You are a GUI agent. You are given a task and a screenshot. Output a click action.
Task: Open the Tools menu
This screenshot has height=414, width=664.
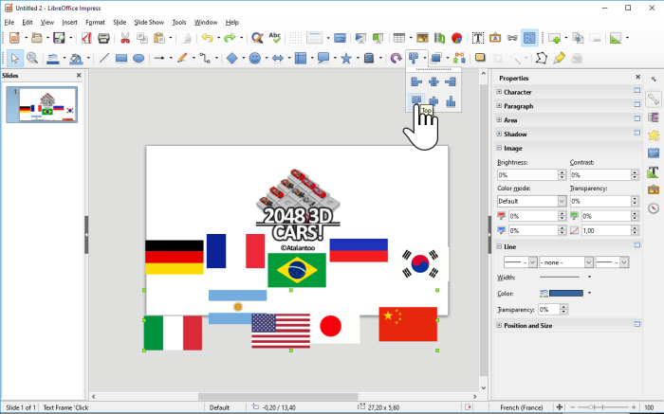(x=179, y=22)
